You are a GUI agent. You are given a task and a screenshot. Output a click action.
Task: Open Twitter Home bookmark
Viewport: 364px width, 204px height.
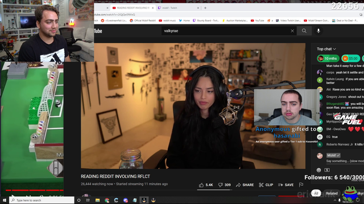[x=184, y=20]
